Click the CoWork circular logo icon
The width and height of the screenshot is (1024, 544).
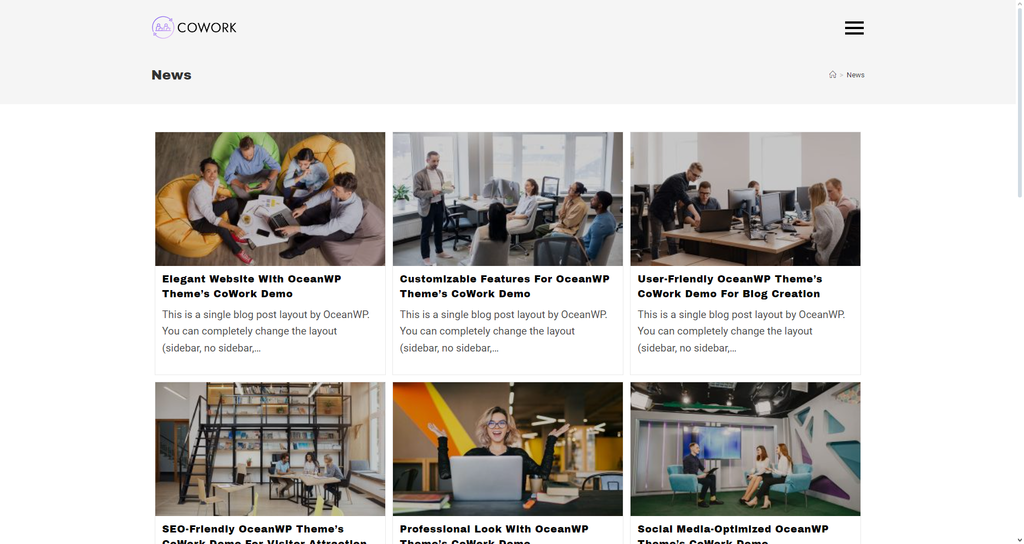163,27
